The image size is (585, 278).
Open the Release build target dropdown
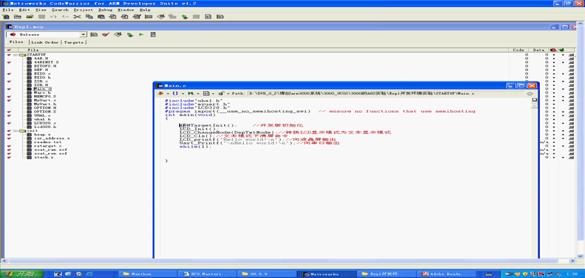(84, 35)
